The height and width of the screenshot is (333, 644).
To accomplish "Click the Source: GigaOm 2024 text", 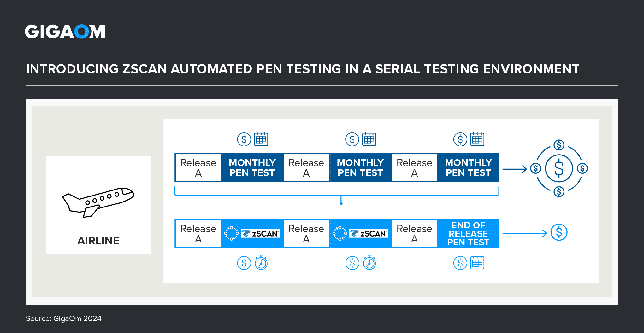I will [63, 318].
